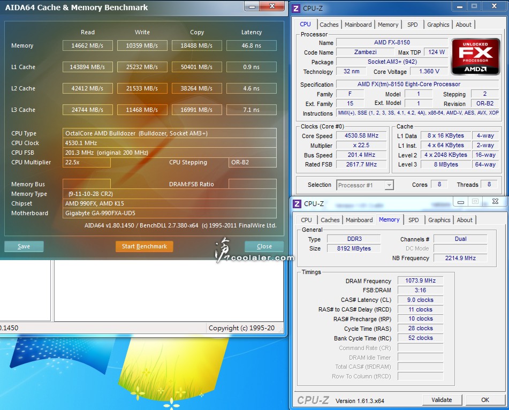Screen dimensions: 509x410
Task: Minimize the lower CPU-Z Memory window
Action: click(x=461, y=202)
